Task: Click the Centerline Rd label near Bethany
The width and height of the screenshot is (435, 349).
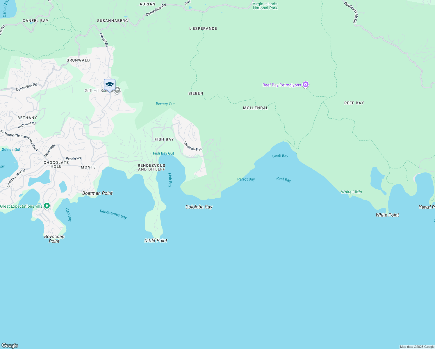Action: (27, 87)
